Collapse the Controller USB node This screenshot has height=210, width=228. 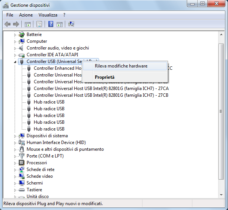click(x=15, y=62)
